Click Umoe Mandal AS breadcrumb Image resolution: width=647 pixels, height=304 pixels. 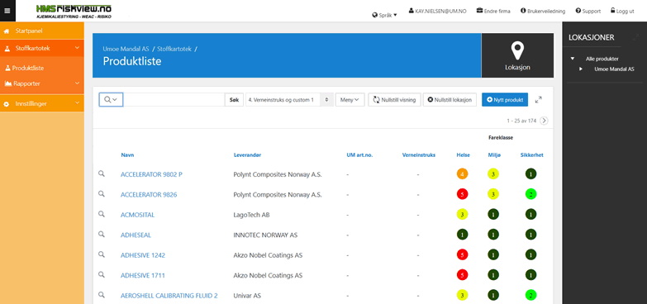pos(126,49)
